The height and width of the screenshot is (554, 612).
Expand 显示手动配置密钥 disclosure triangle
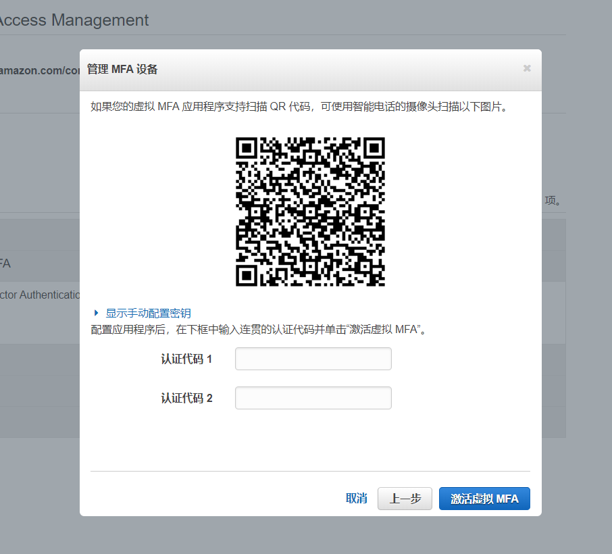[x=96, y=313]
